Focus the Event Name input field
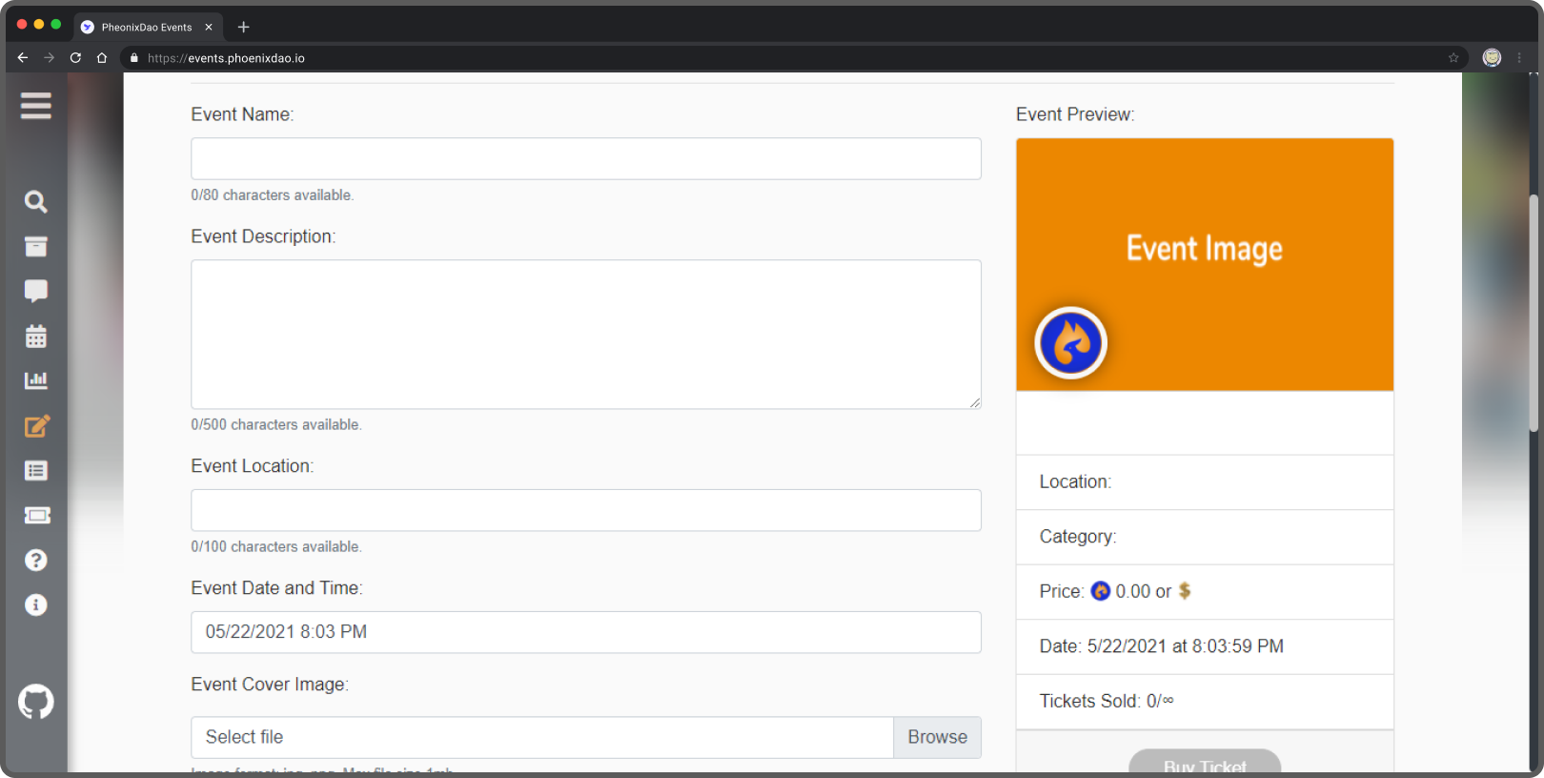Image resolution: width=1544 pixels, height=778 pixels. (x=586, y=158)
